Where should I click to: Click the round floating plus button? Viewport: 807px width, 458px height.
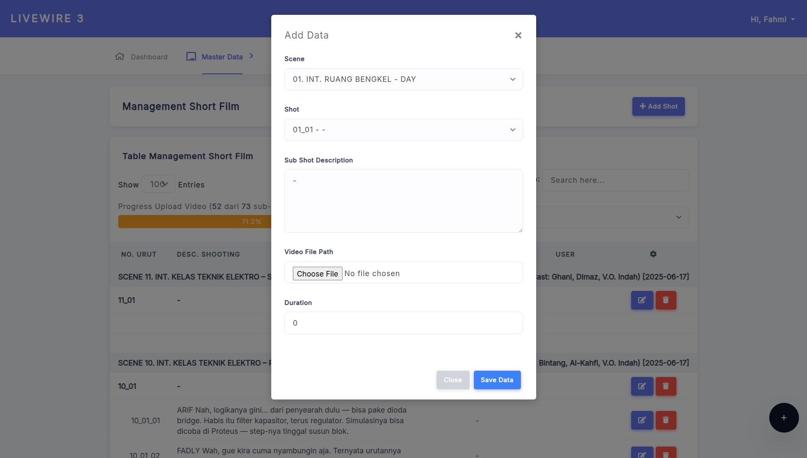784,418
